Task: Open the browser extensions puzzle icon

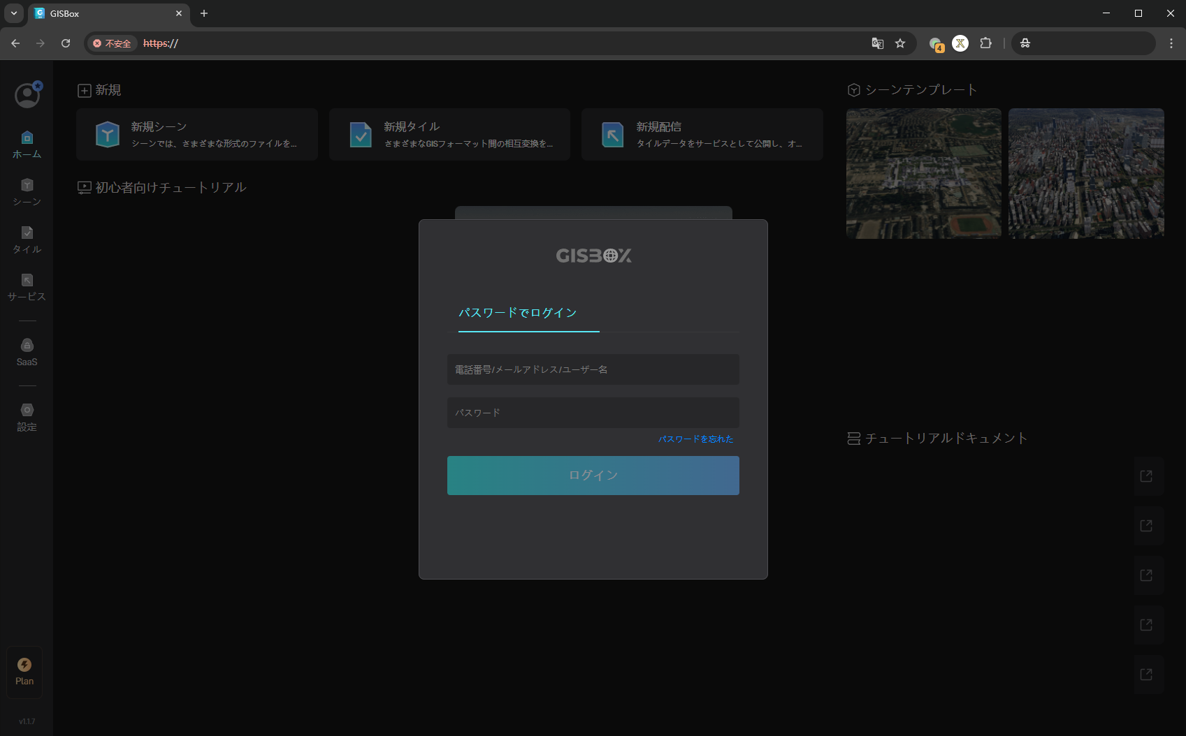Action: click(x=985, y=43)
